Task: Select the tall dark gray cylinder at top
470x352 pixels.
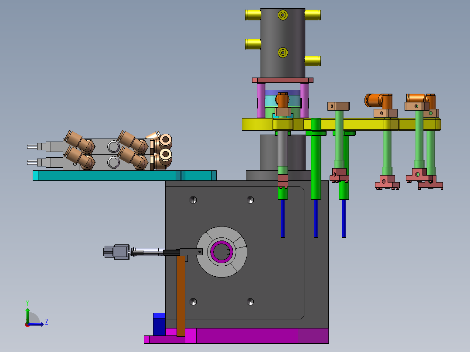Action: click(x=283, y=43)
